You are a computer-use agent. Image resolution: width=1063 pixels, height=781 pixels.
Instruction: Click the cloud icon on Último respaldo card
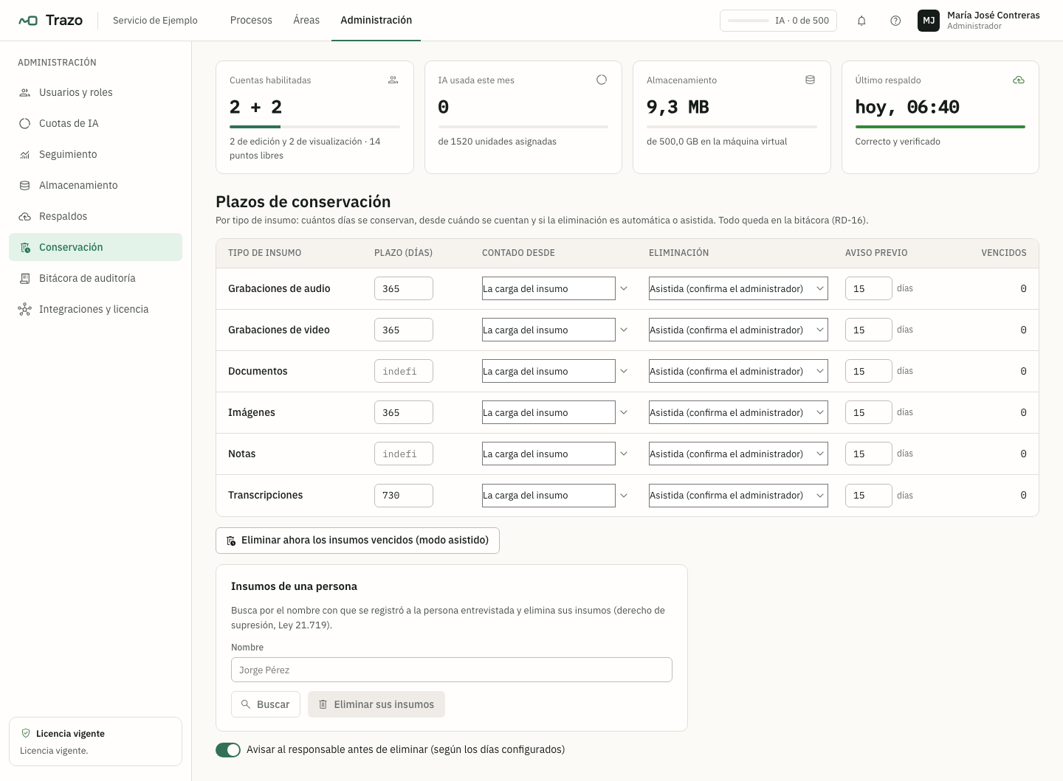[x=1019, y=80]
